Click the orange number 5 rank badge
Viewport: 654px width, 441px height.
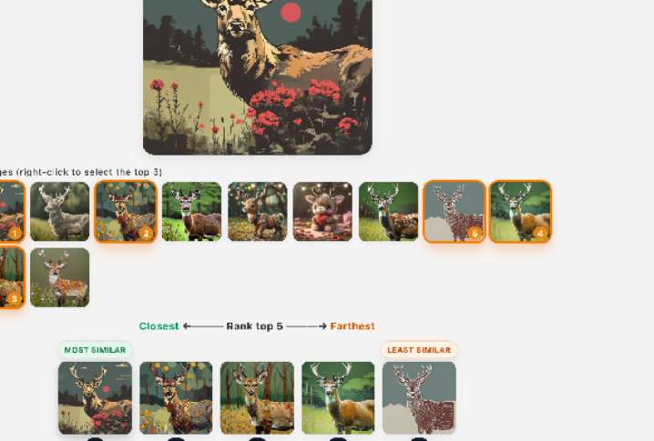tap(475, 233)
